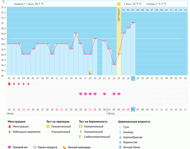Click the yellow ovulation circle above the chart
Viewport: 190px width, 149px height.
click(x=119, y=4)
